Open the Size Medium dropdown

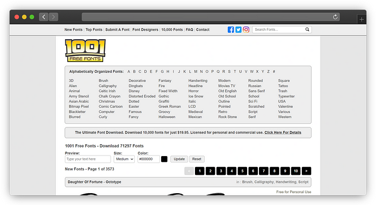(x=124, y=159)
